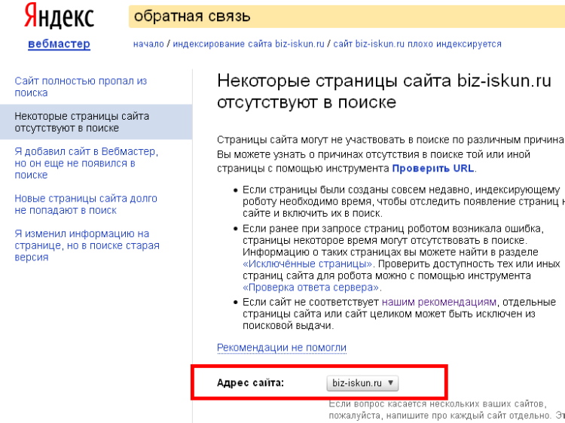Open sidebar item Новые страницы сайта долго не попадают
This screenshot has height=423, width=565.
(86, 204)
